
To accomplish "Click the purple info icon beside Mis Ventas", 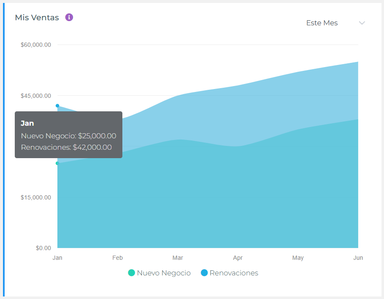I will pyautogui.click(x=69, y=17).
